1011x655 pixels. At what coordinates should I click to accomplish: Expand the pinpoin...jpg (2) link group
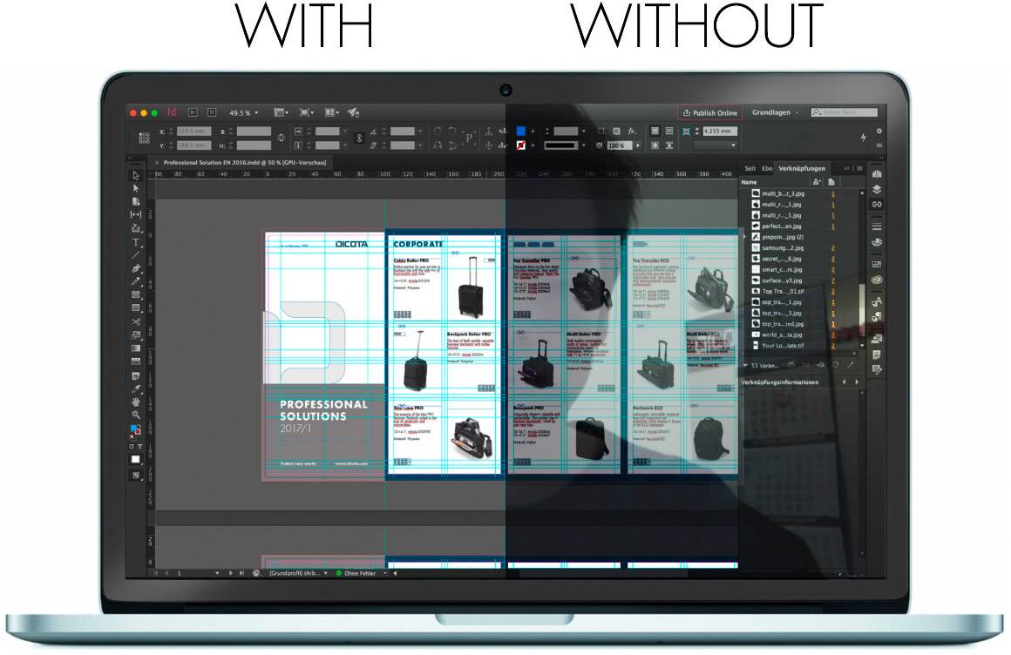tap(744, 237)
